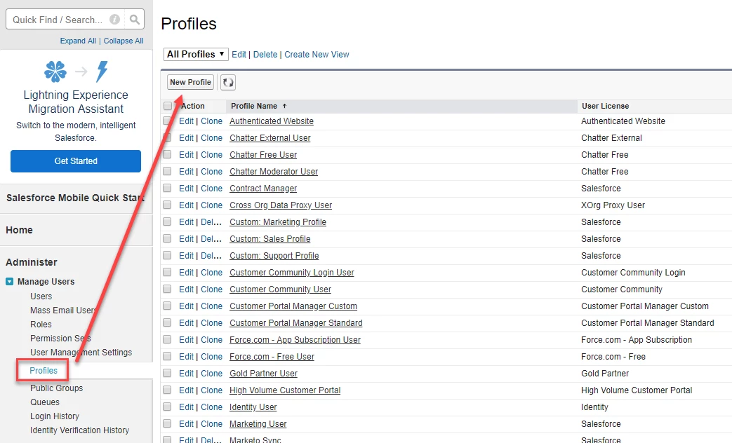Viewport: 732px width, 443px height.
Task: Click the Get Started button
Action: click(76, 161)
